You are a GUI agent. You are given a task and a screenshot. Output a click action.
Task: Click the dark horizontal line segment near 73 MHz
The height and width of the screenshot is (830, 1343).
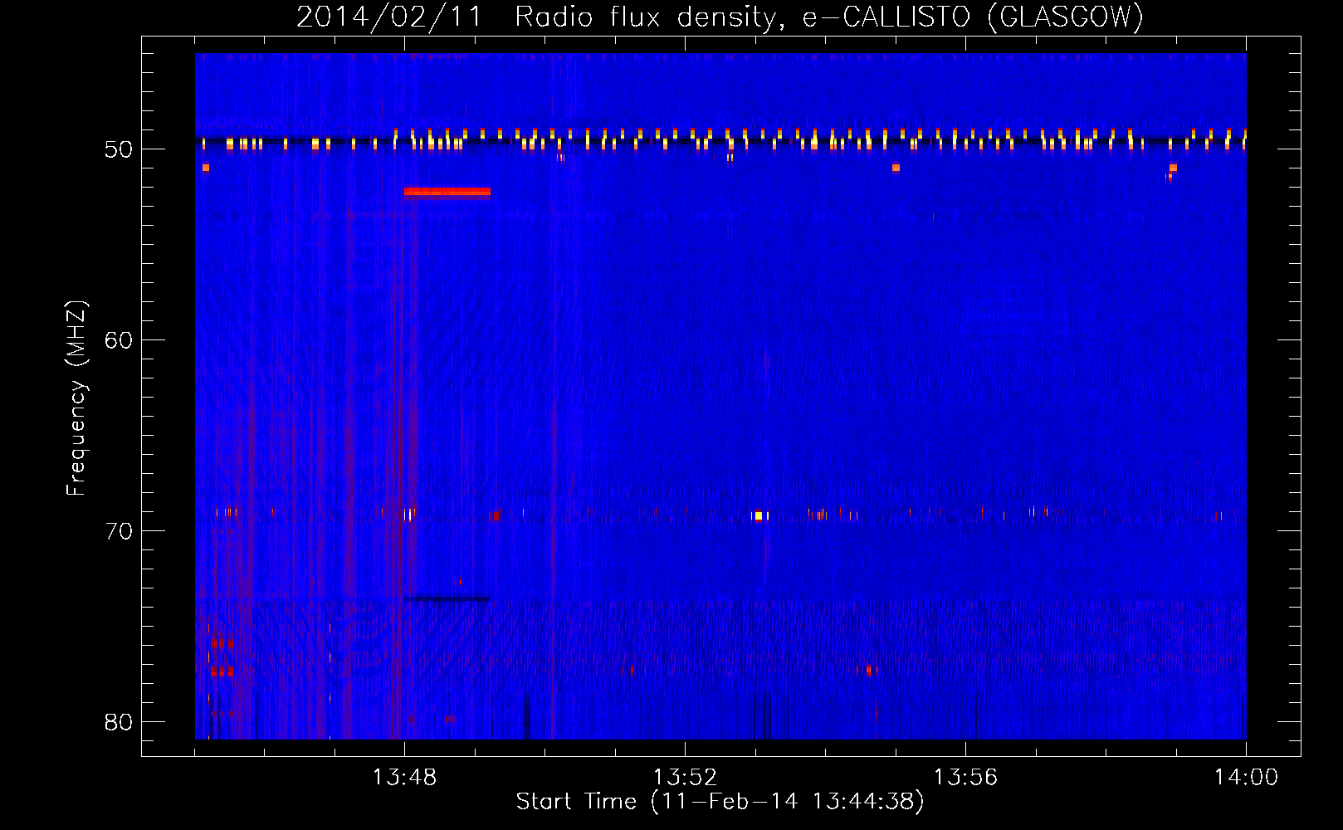tap(447, 598)
